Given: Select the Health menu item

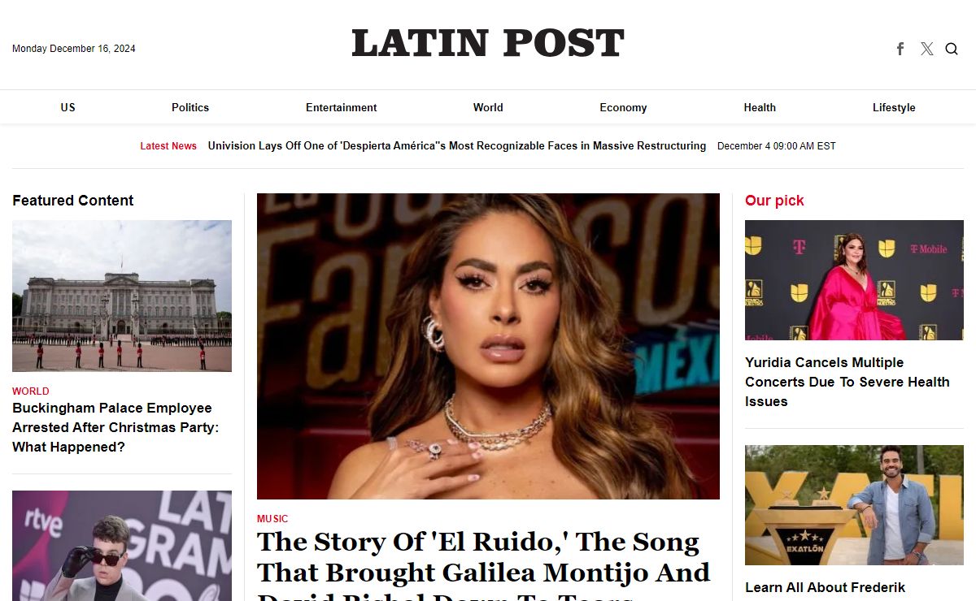Looking at the screenshot, I should (760, 107).
